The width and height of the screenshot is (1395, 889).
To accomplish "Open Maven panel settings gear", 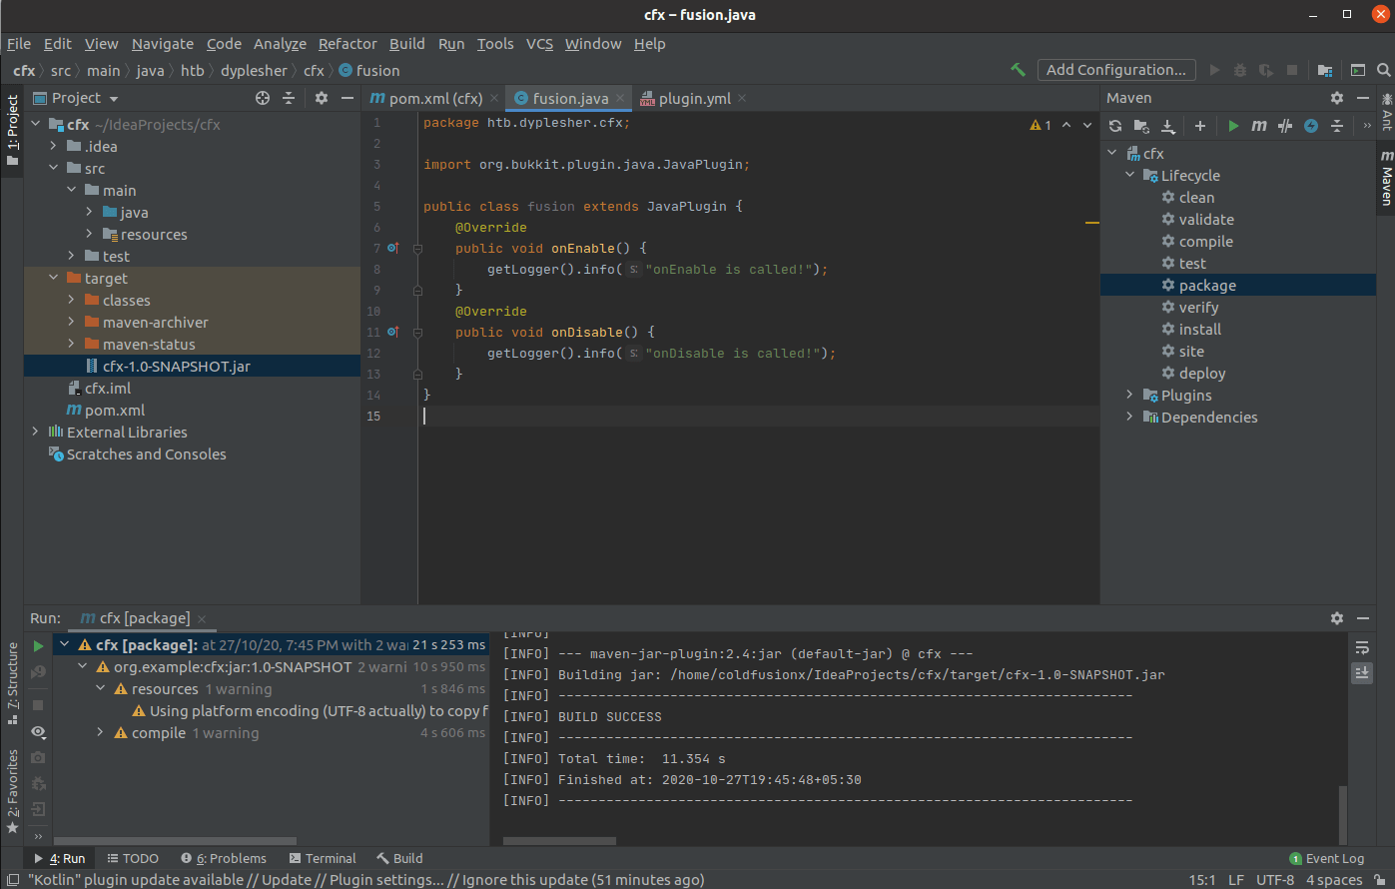I will (x=1337, y=98).
